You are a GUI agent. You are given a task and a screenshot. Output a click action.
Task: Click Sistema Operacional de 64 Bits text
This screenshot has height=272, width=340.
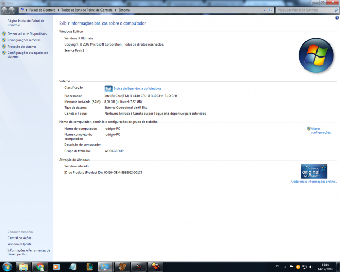coord(126,108)
